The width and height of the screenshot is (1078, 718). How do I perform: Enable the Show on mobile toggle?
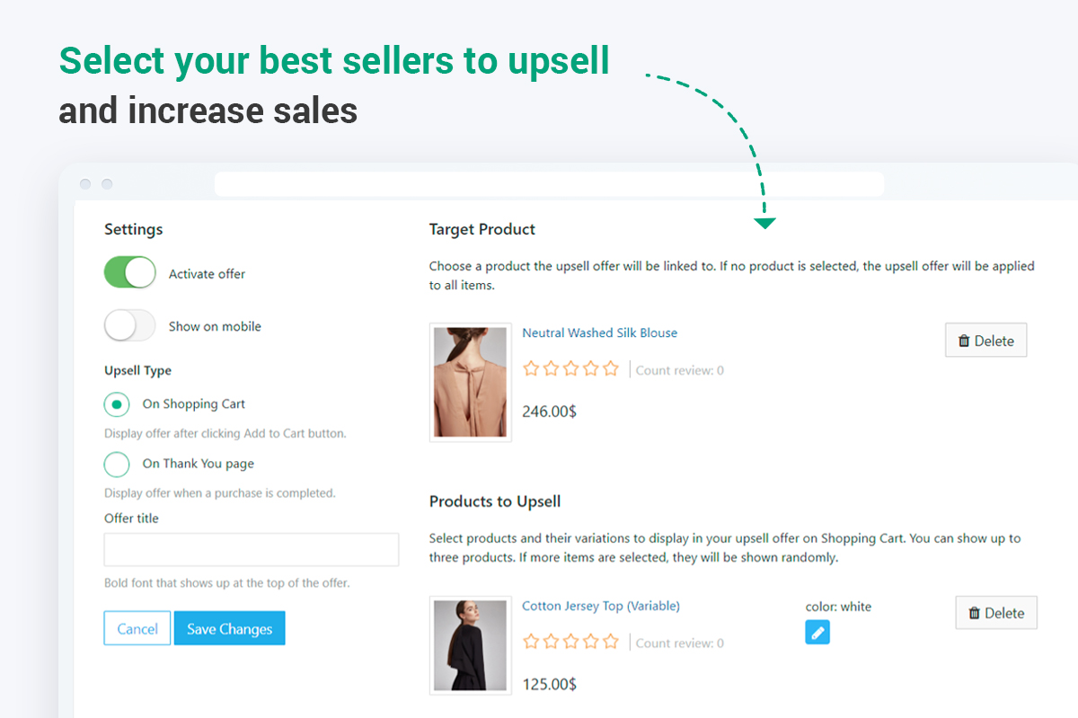130,325
